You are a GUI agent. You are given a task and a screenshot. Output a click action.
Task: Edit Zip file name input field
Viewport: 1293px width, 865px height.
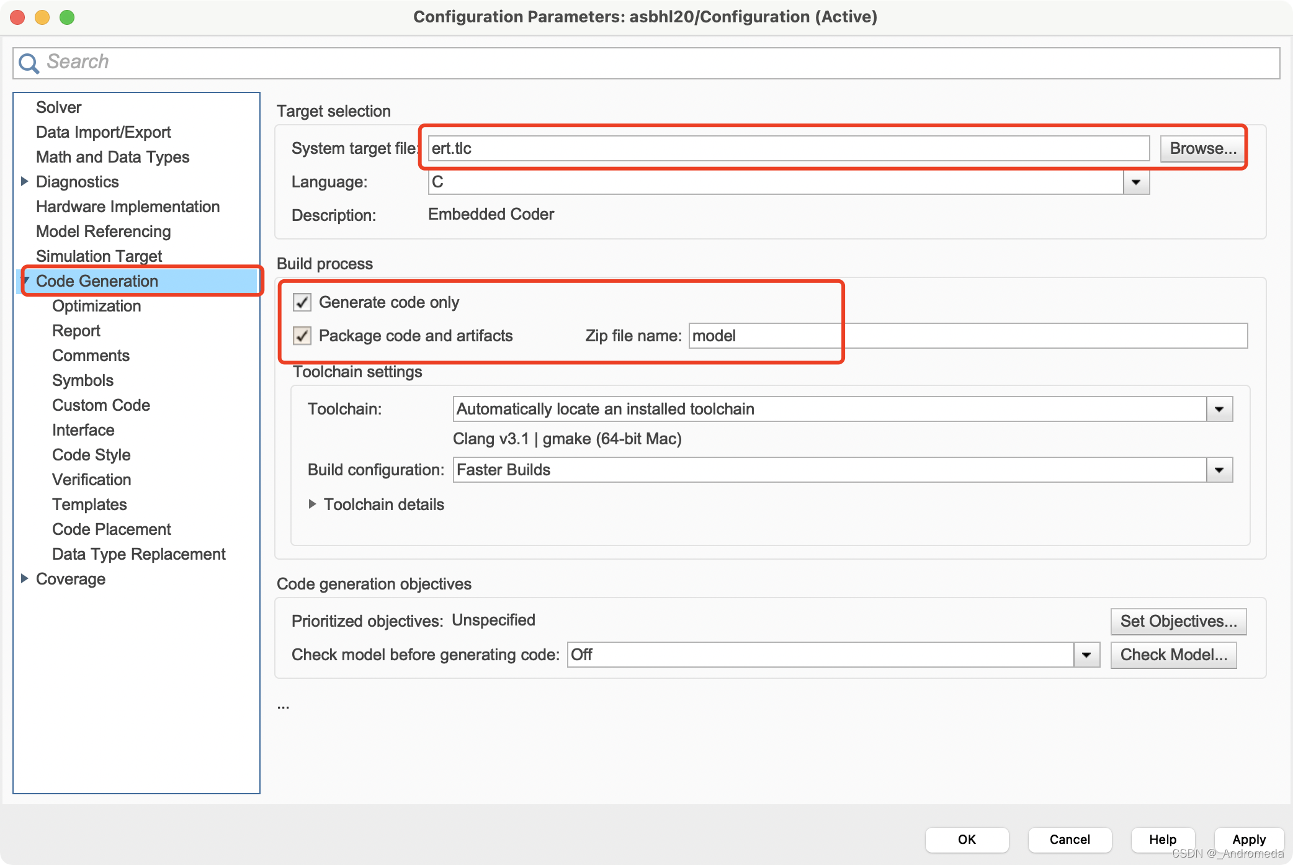(965, 335)
